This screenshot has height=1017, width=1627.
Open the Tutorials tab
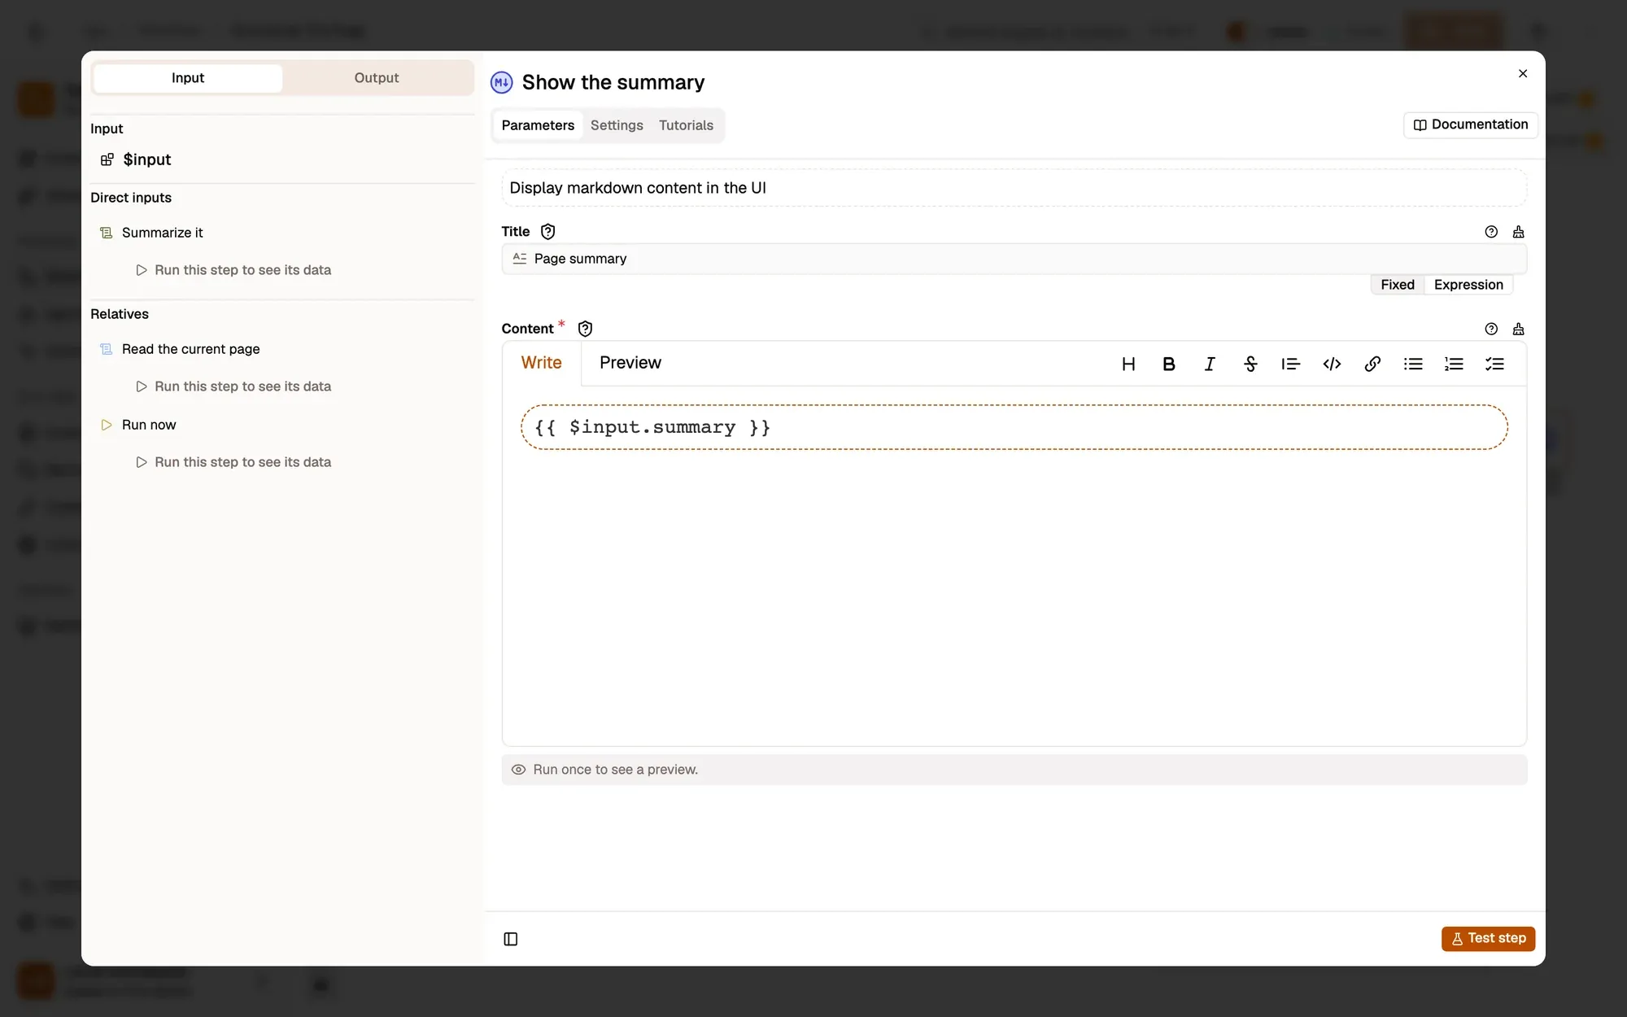coord(686,125)
